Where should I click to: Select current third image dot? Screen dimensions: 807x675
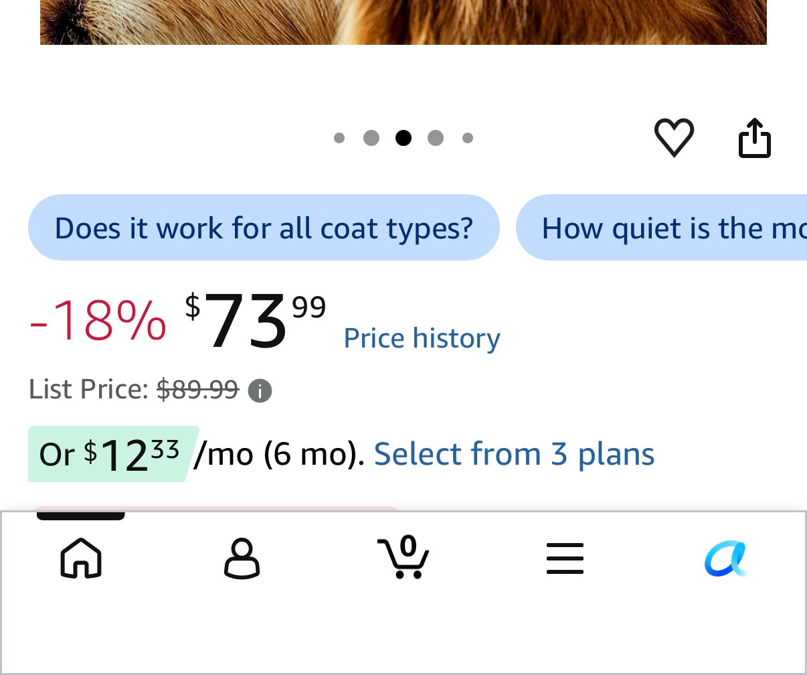pos(403,138)
